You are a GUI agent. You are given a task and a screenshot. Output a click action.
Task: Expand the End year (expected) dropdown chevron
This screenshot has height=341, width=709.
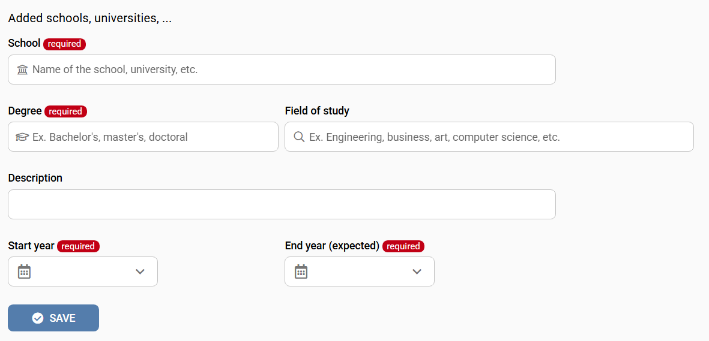(417, 271)
